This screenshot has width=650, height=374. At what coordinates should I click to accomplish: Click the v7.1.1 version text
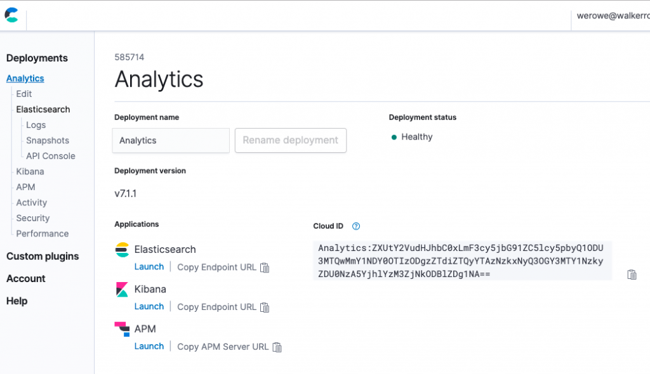pyautogui.click(x=126, y=194)
